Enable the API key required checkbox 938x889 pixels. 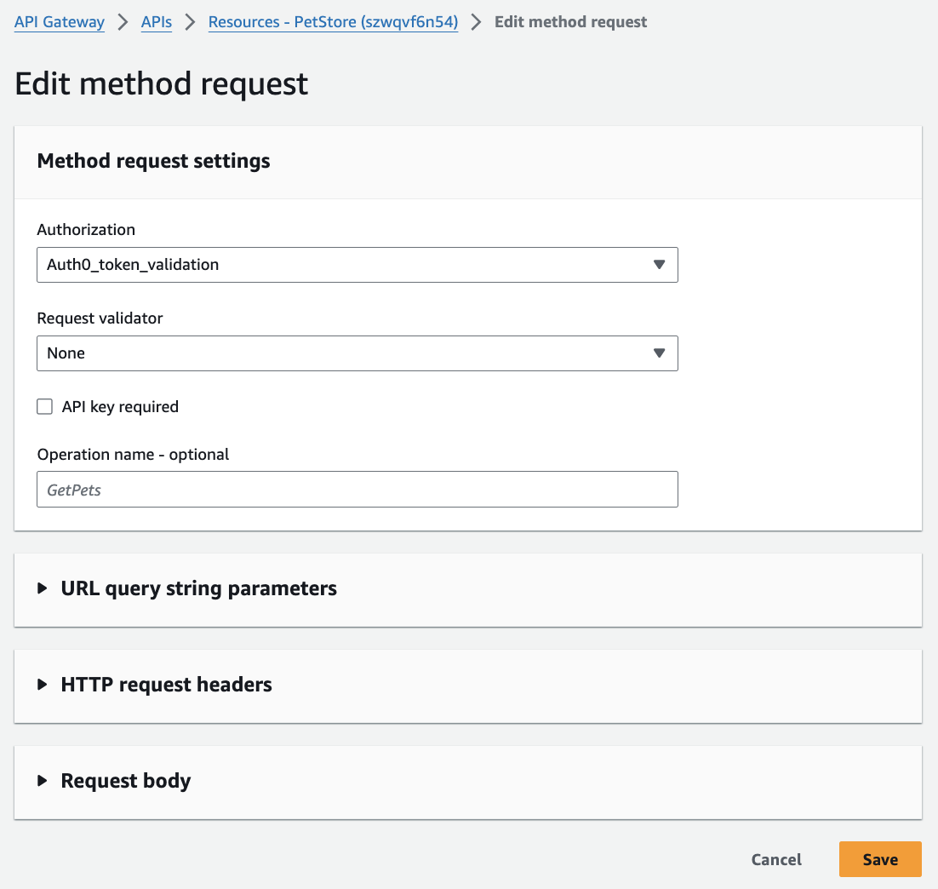pos(45,407)
